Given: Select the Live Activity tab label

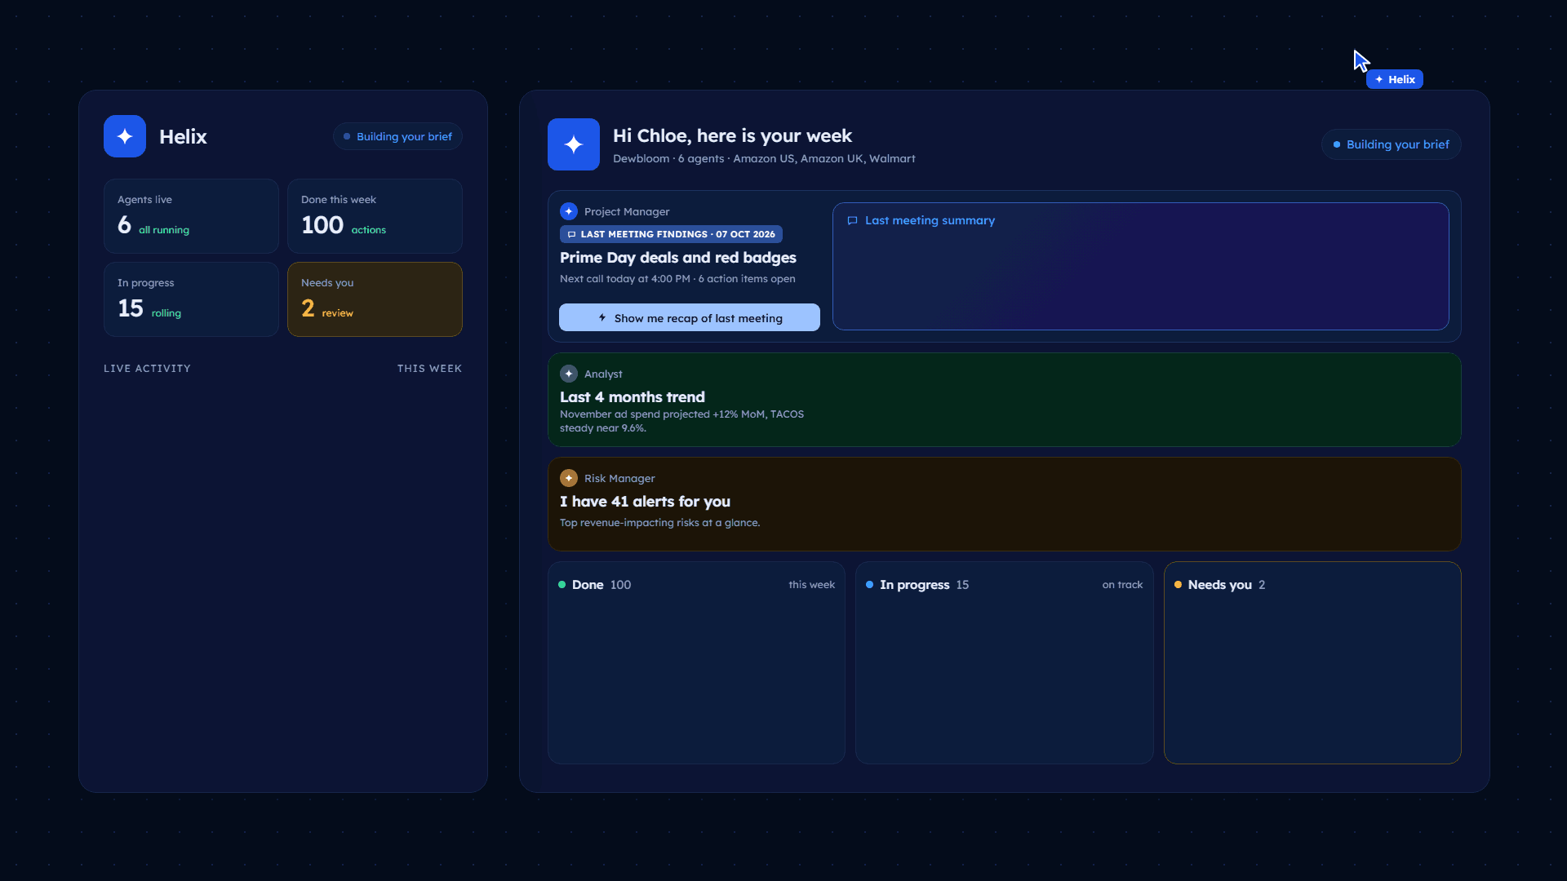Looking at the screenshot, I should [x=147, y=369].
